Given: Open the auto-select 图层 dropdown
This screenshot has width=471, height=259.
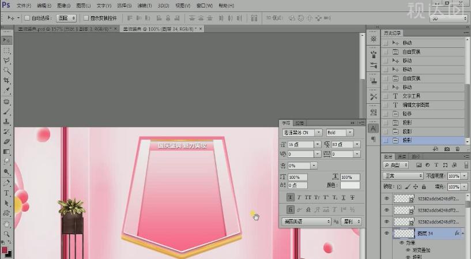Looking at the screenshot, I should point(66,18).
